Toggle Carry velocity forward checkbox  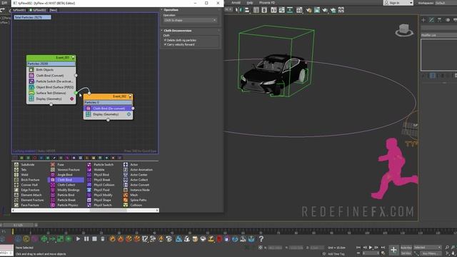coord(165,44)
